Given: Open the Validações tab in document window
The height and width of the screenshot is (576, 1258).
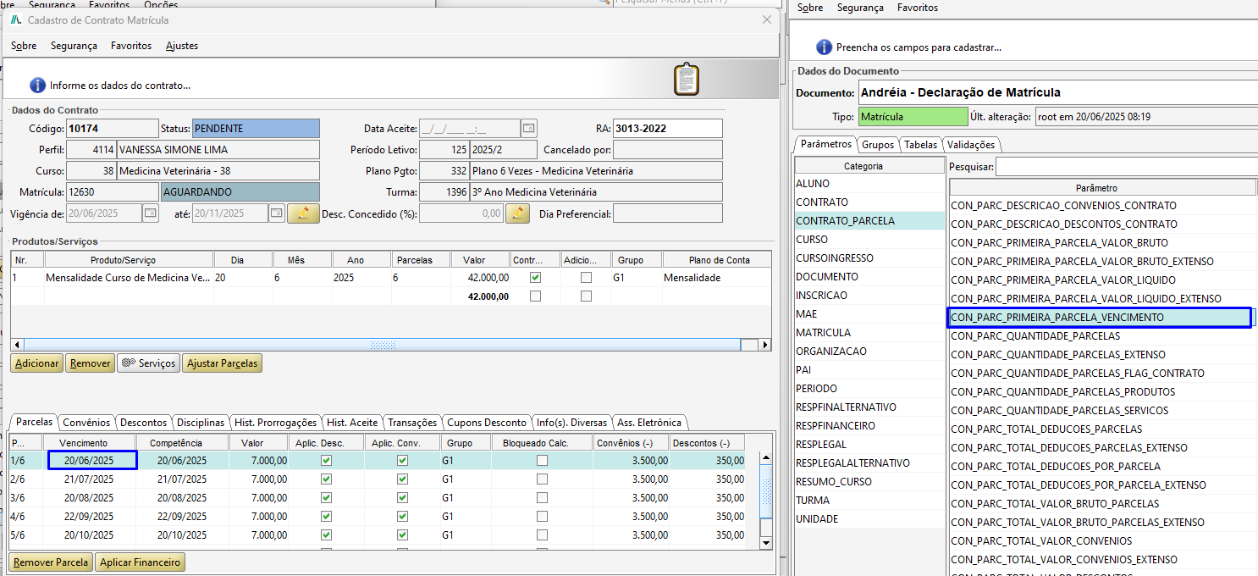Looking at the screenshot, I should coord(971,145).
